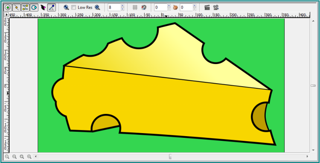Toggle the green circle display mode button
The width and height of the screenshot is (320, 163).
(x=8, y=8)
